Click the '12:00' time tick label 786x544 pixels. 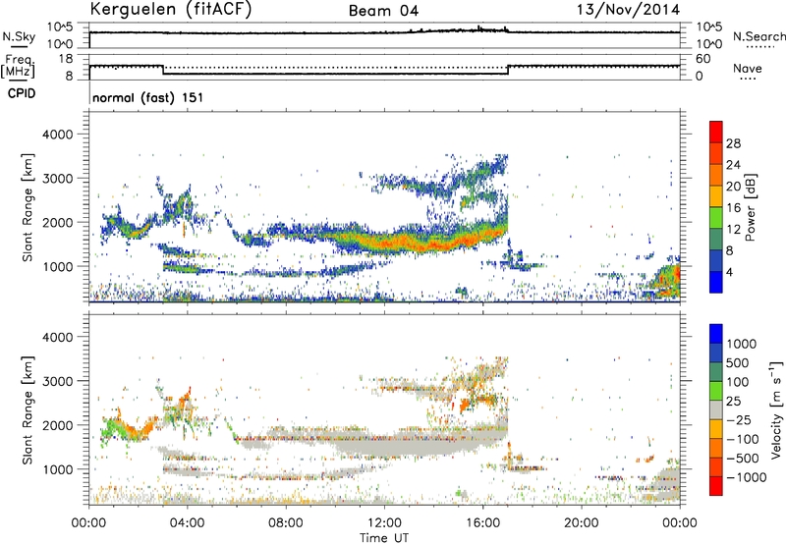(x=384, y=523)
